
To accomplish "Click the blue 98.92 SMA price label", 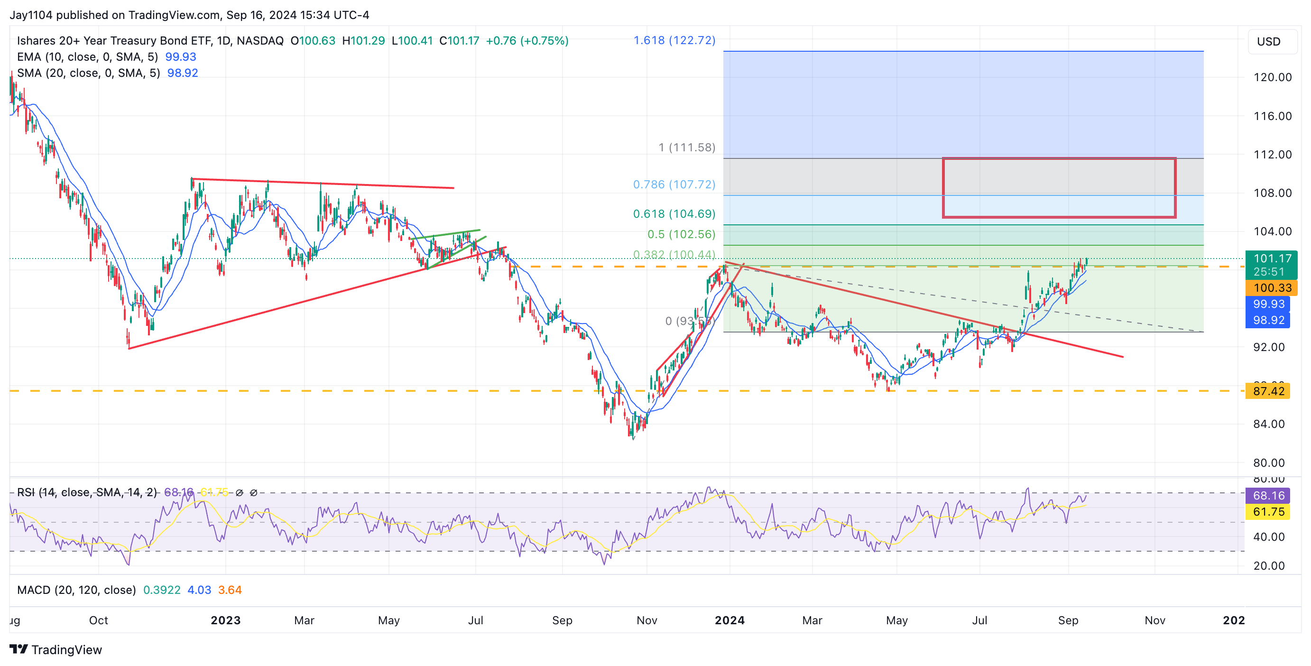I will 1268,321.
